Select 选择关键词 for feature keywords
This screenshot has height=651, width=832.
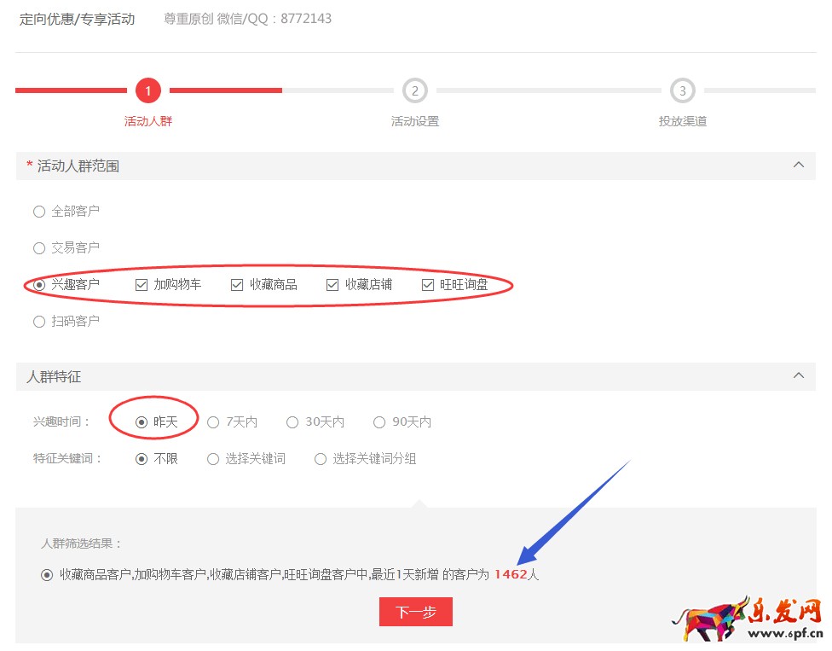[x=213, y=459]
